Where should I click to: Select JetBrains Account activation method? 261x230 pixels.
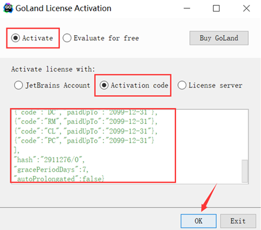point(52,86)
